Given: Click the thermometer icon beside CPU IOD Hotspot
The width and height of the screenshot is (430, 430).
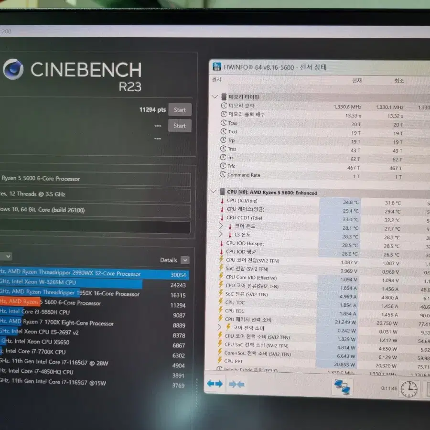Looking at the screenshot, I should click(x=222, y=243).
